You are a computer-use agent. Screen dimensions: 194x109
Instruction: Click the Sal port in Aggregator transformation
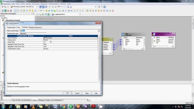pos(126,45)
